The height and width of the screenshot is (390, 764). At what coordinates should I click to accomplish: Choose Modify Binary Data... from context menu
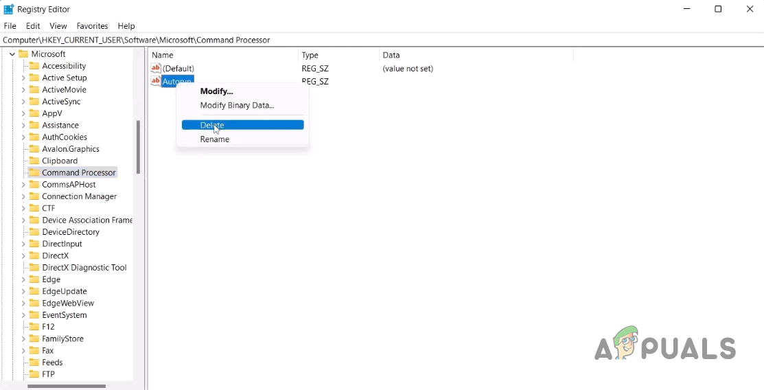[x=242, y=105]
